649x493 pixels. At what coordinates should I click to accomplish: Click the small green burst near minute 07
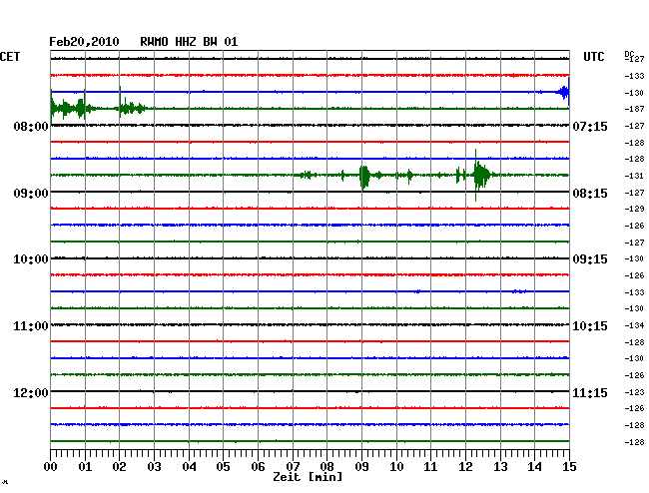tap(308, 176)
